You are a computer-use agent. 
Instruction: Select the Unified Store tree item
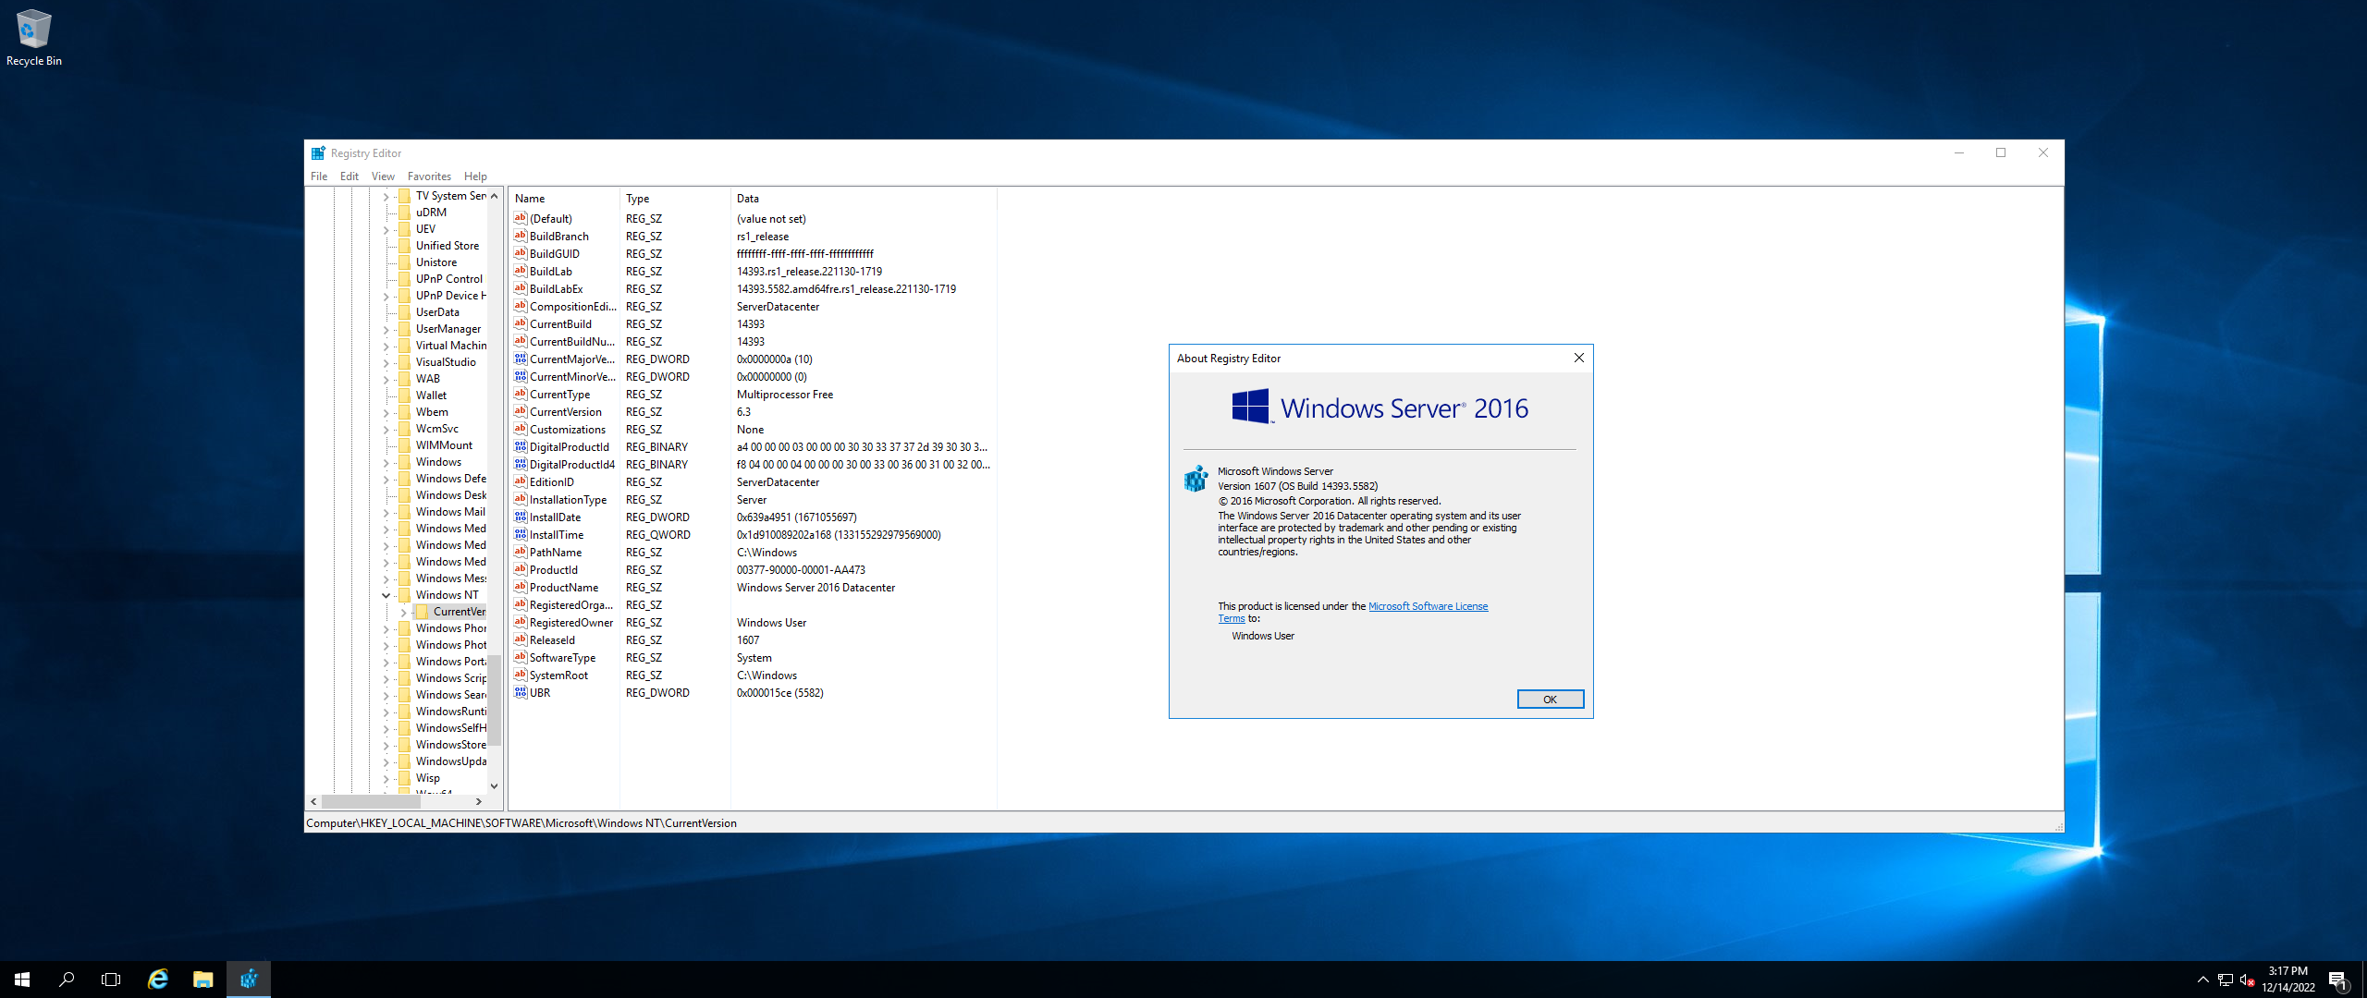pyautogui.click(x=448, y=246)
